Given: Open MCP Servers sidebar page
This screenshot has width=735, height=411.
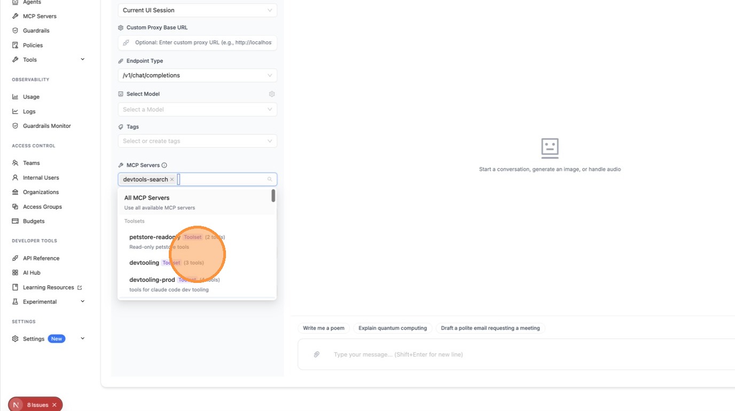Looking at the screenshot, I should 40,16.
